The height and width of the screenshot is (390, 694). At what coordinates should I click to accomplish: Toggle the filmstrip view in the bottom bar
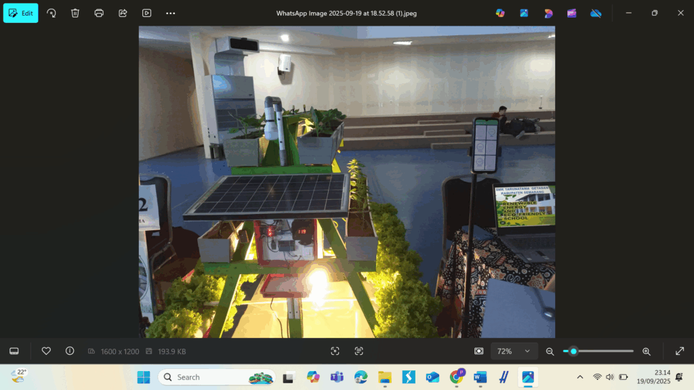(14, 351)
